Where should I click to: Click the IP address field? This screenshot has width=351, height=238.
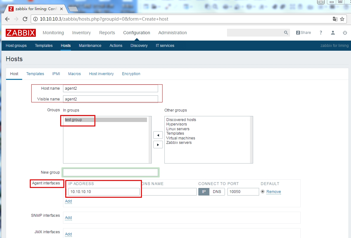pos(104,192)
